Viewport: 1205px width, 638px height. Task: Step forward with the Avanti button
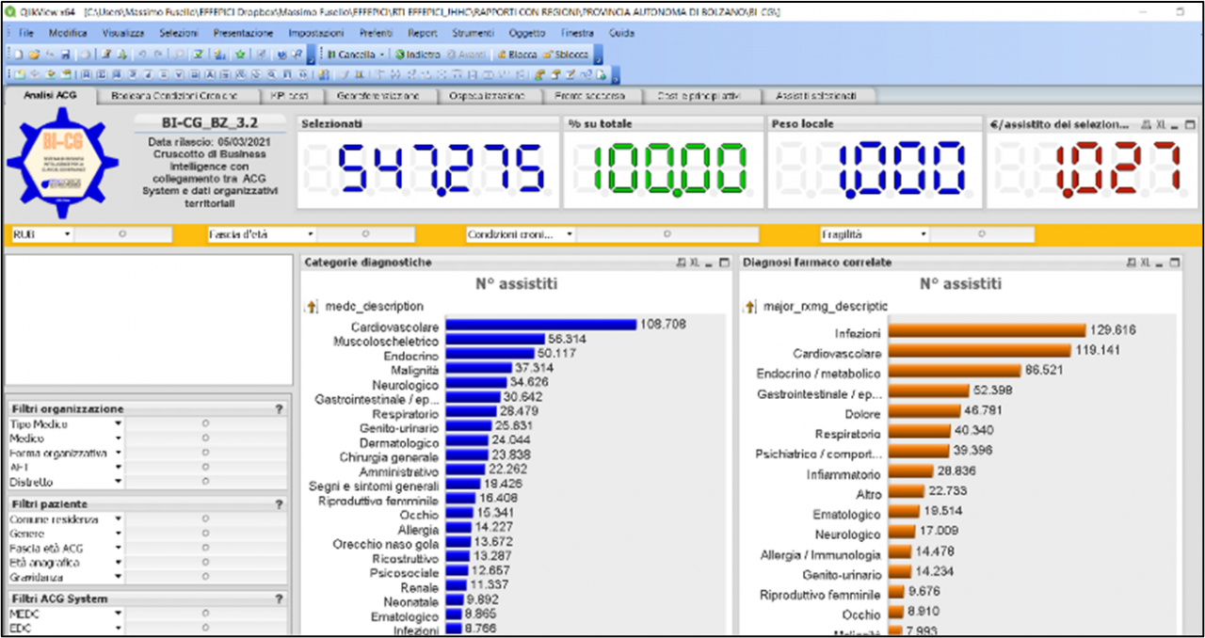pos(466,55)
